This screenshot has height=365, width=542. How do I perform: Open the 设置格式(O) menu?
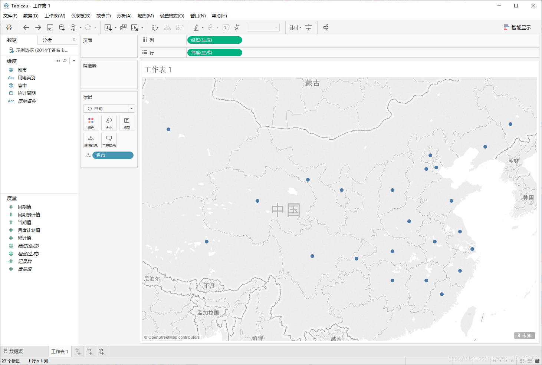tap(172, 16)
